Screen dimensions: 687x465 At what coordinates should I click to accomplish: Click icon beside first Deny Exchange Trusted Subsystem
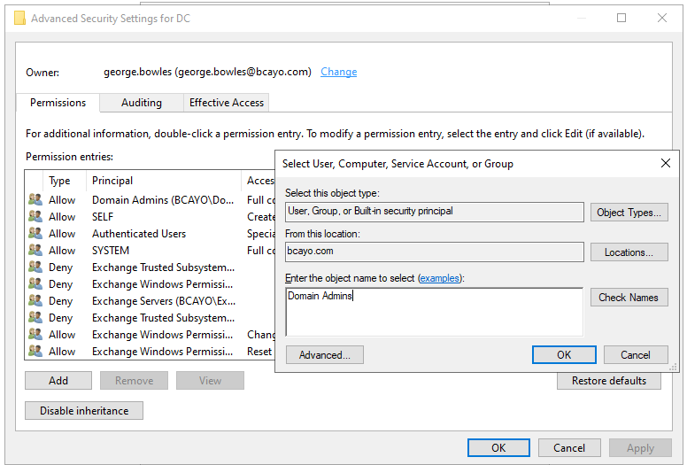click(x=35, y=267)
